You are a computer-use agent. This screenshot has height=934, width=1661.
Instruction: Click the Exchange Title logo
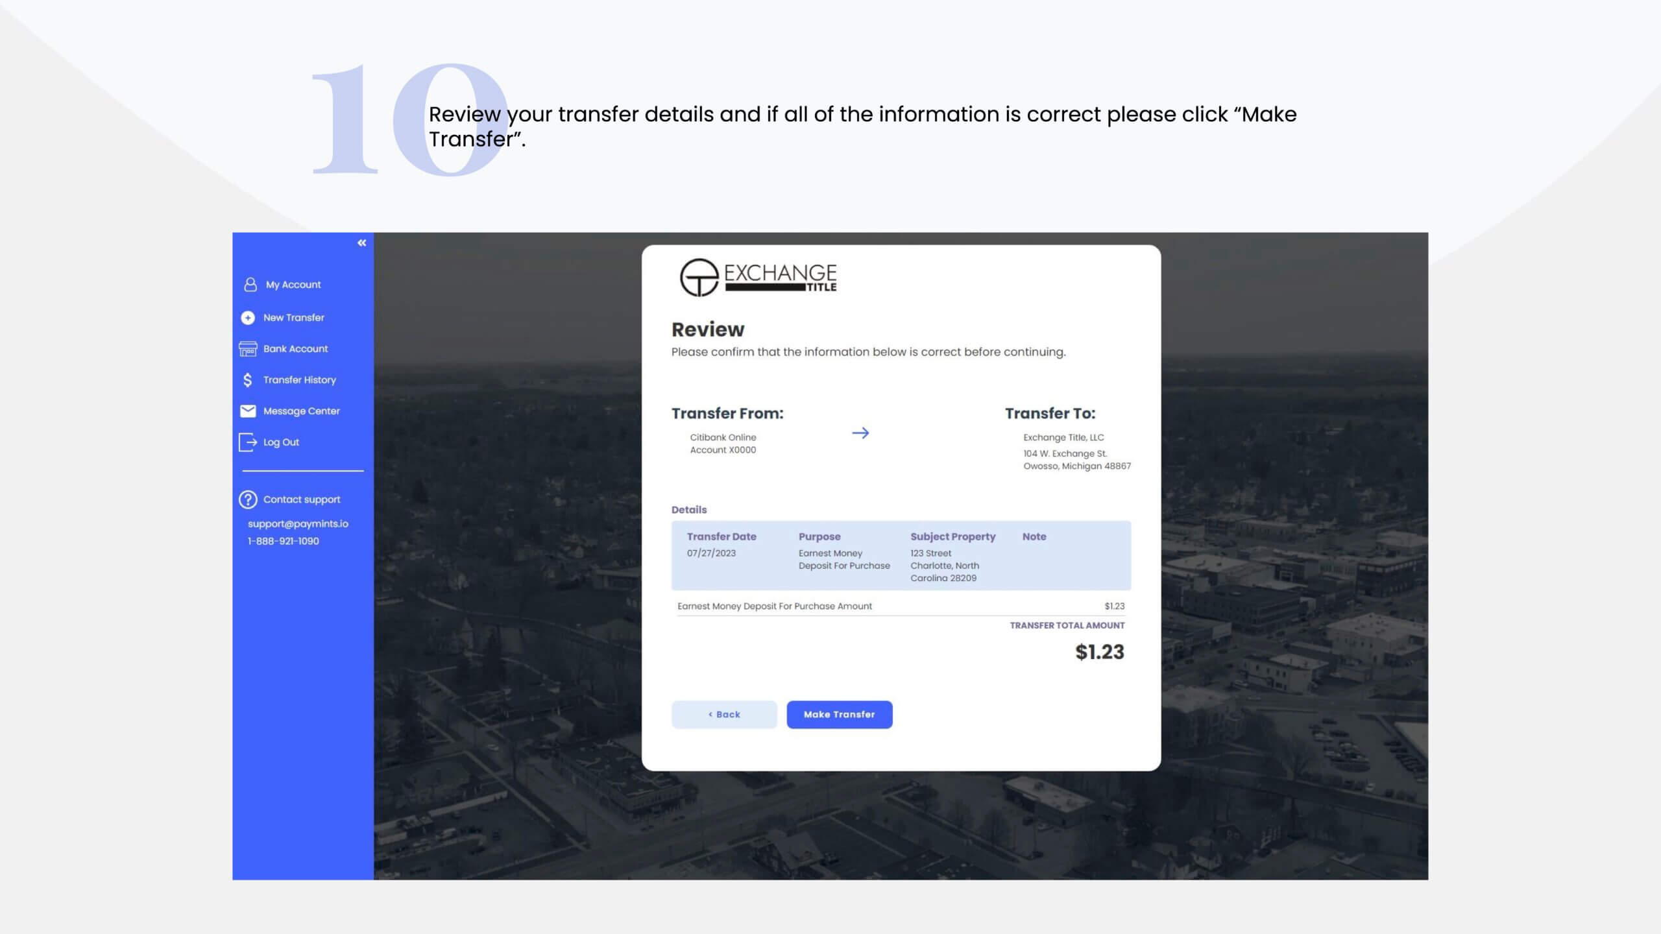click(x=758, y=278)
